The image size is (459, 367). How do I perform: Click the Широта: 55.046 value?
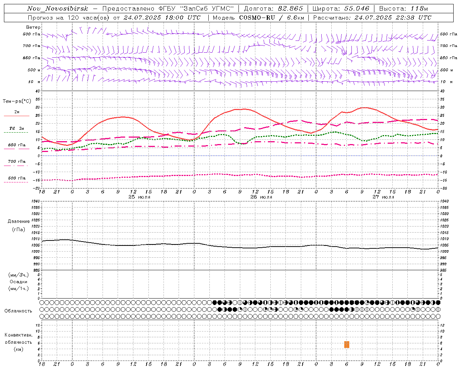341,9
